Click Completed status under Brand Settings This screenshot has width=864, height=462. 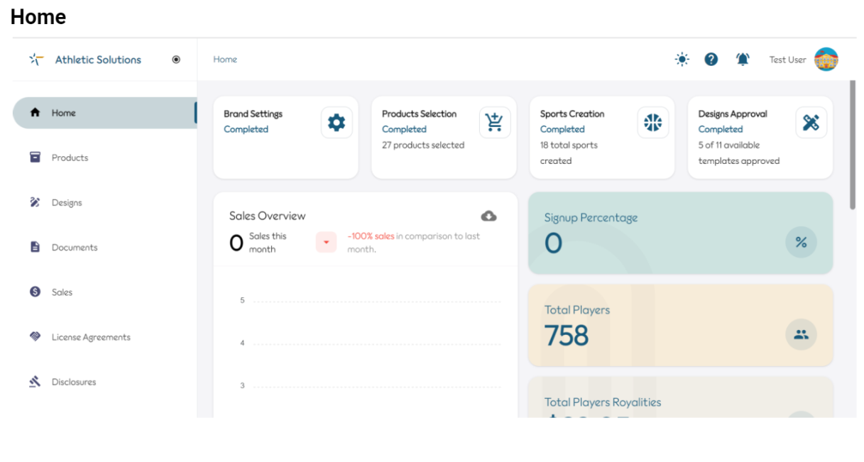point(246,129)
